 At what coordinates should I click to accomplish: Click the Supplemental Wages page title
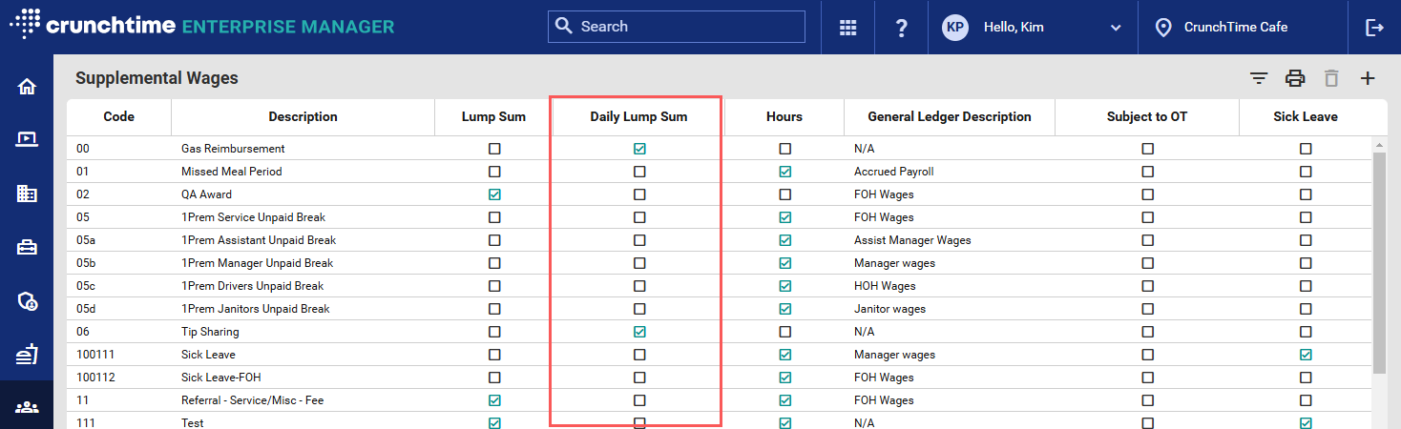(157, 78)
